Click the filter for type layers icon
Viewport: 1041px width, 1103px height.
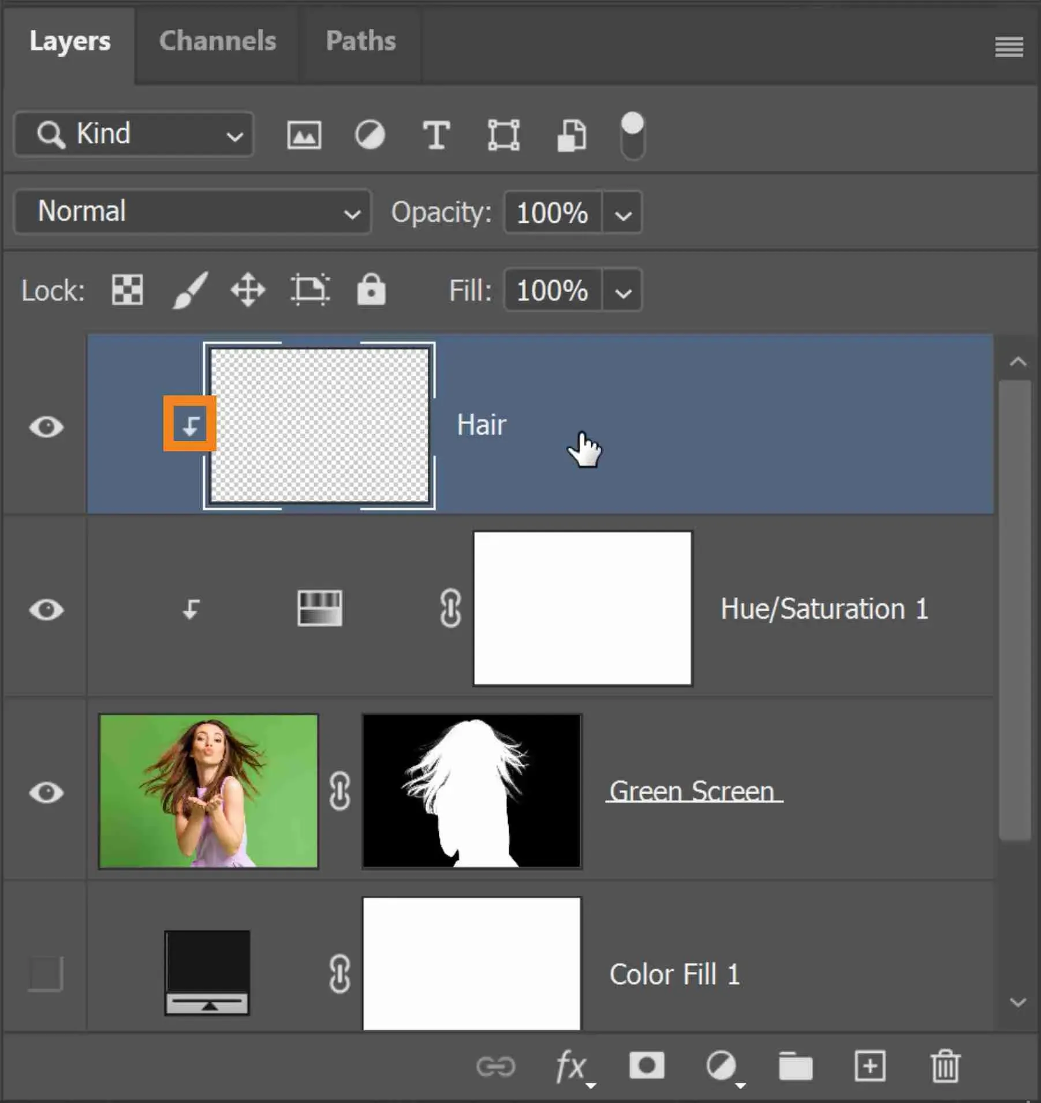pyautogui.click(x=436, y=136)
